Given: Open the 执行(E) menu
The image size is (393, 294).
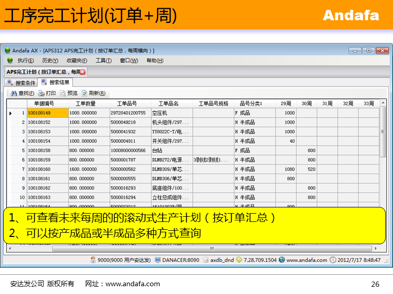Looking at the screenshot, I should (26, 61).
